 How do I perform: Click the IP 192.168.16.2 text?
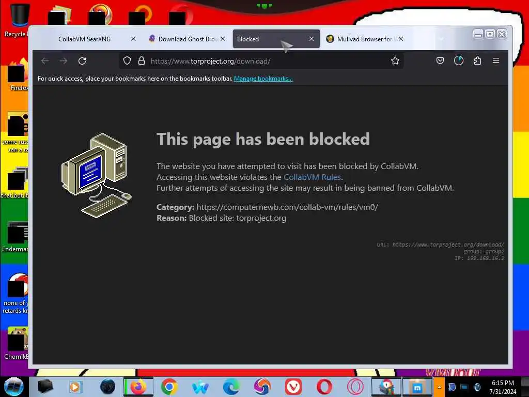pos(479,258)
